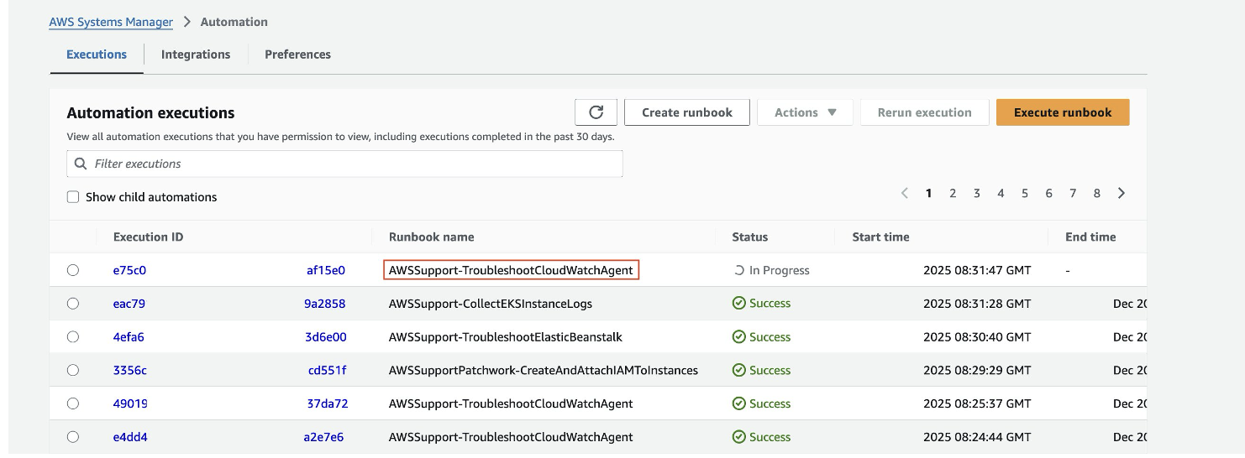This screenshot has height=458, width=1245.
Task: Enable the Show child automations checkbox
Action: point(73,197)
